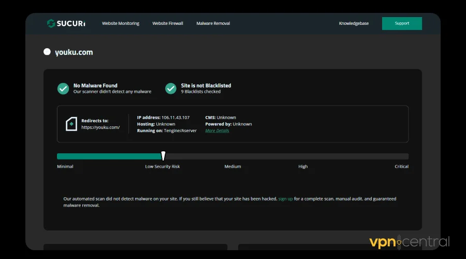This screenshot has height=259, width=466.
Task: Click the Low Security Risk label
Action: coord(163,166)
